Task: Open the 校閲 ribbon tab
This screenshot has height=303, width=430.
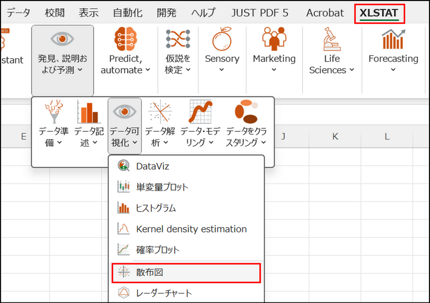Action: [55, 13]
